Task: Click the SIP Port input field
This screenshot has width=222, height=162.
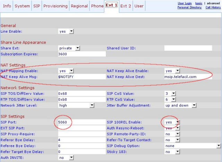Action: pos(82,122)
